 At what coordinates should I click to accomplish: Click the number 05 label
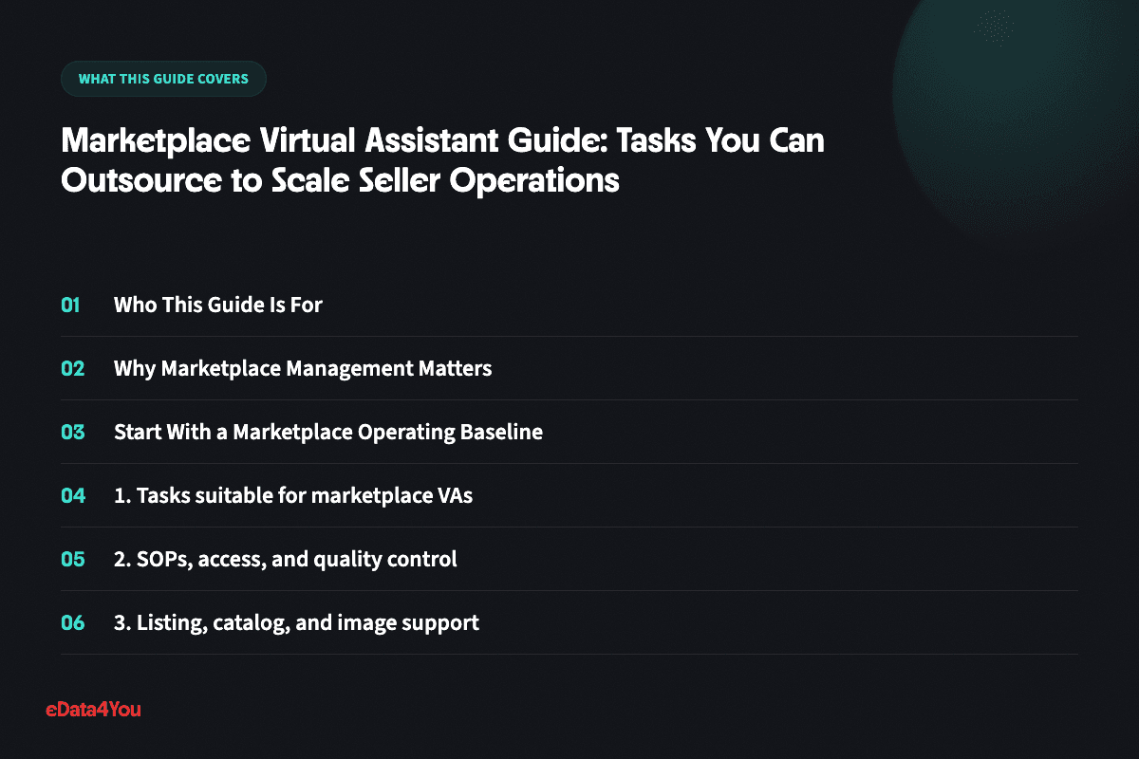(x=73, y=559)
